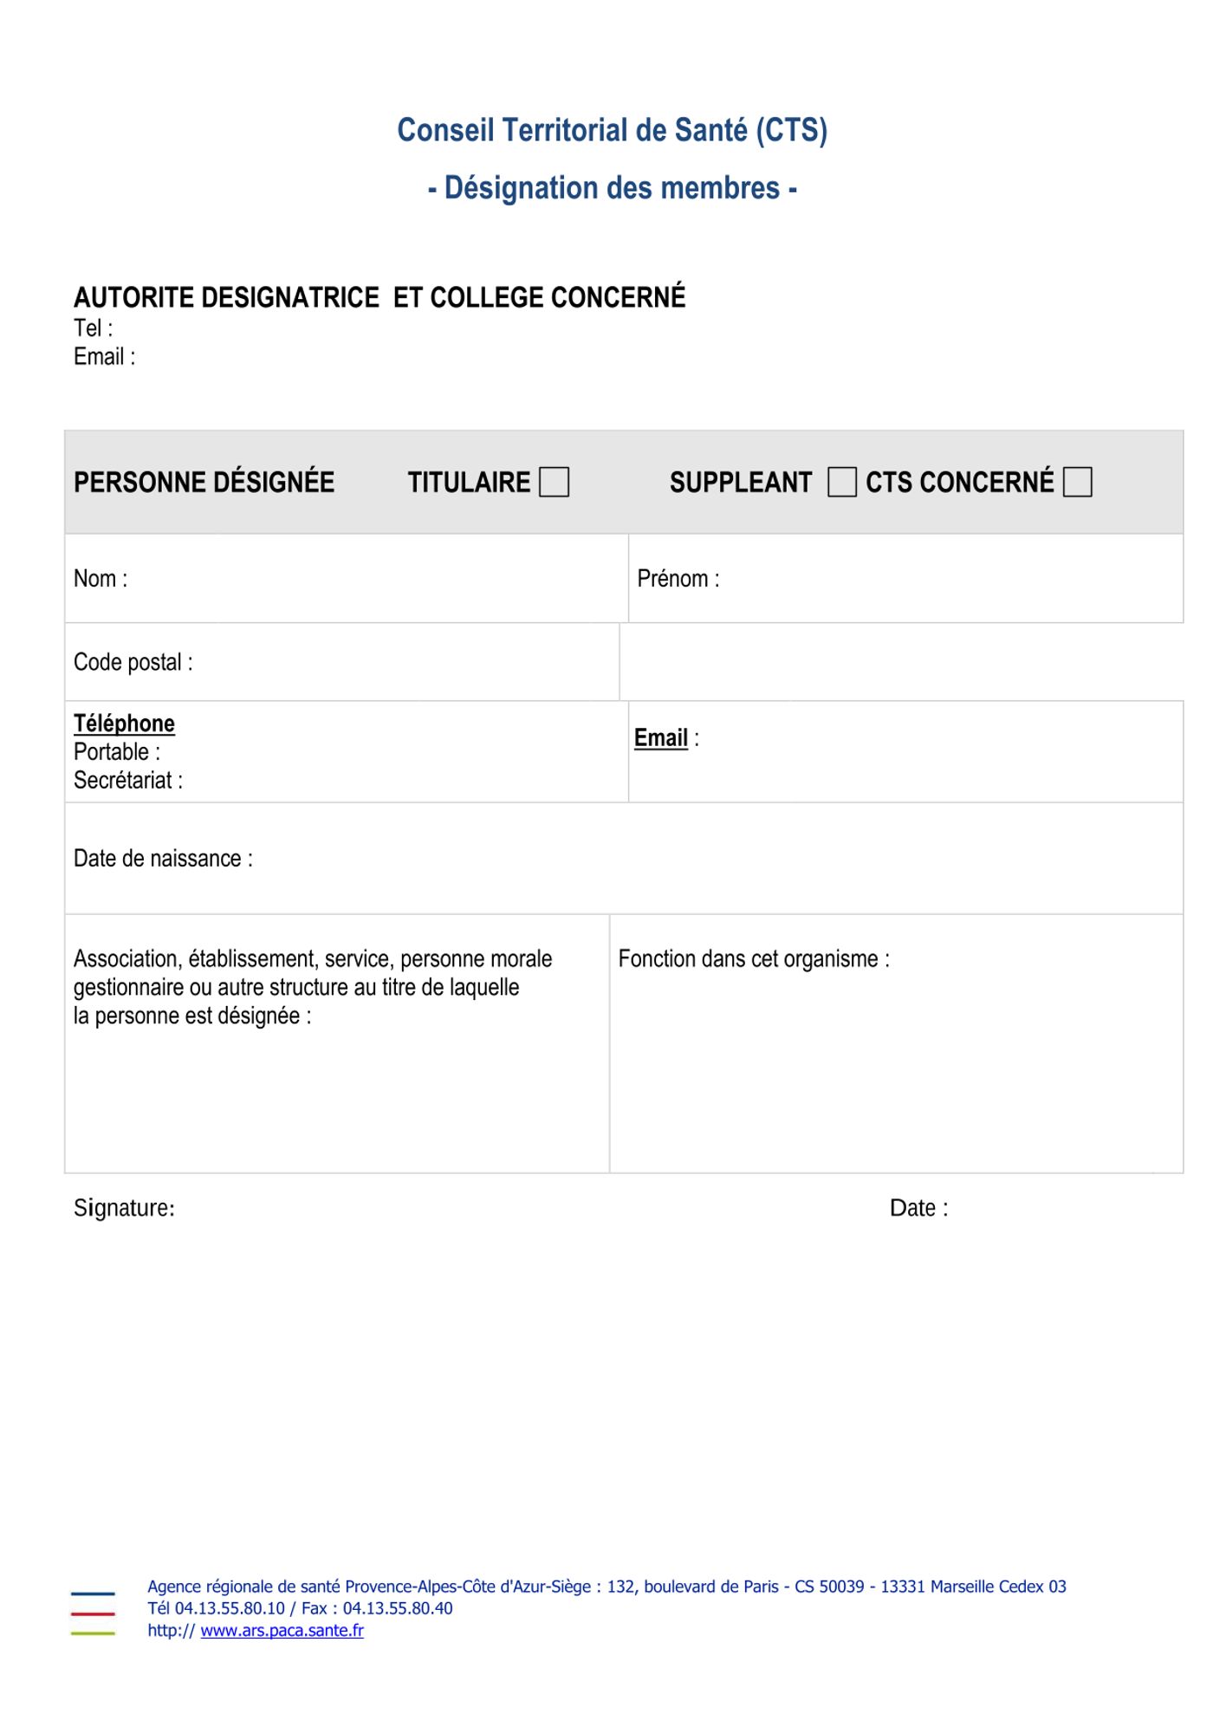
Task: Tick the SUPPLEANT checkbox
Action: pos(841,482)
